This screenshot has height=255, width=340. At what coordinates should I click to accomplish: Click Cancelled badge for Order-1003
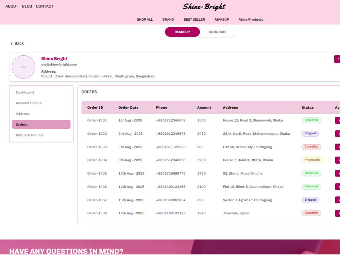point(311,147)
